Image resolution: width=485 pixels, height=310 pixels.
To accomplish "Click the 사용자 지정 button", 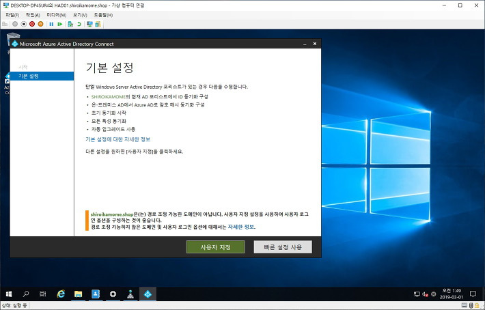I will [215, 247].
